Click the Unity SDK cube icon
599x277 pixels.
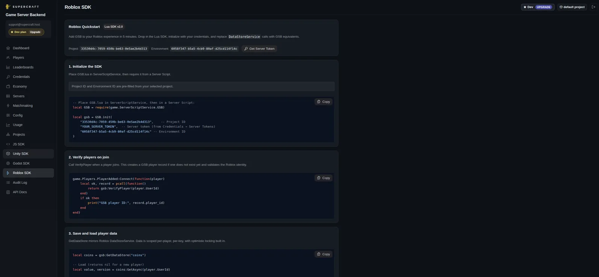point(7,153)
